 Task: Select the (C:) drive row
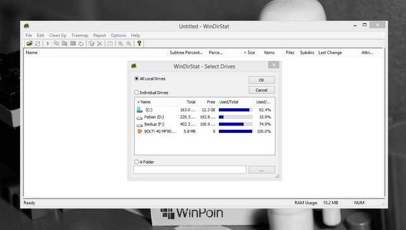point(204,110)
